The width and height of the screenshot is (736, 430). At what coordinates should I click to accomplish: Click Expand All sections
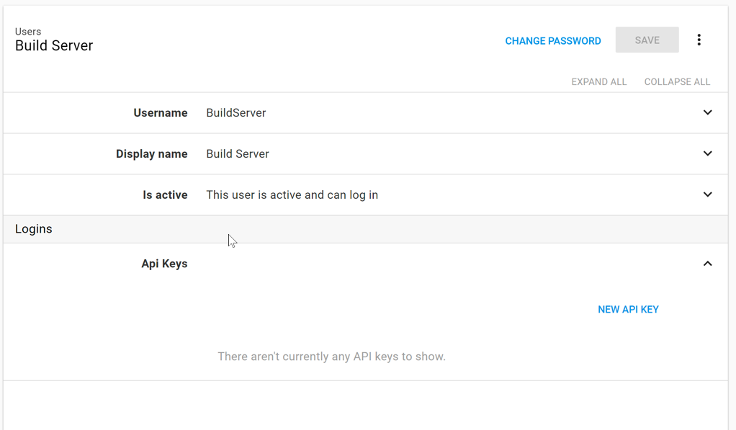click(x=598, y=81)
